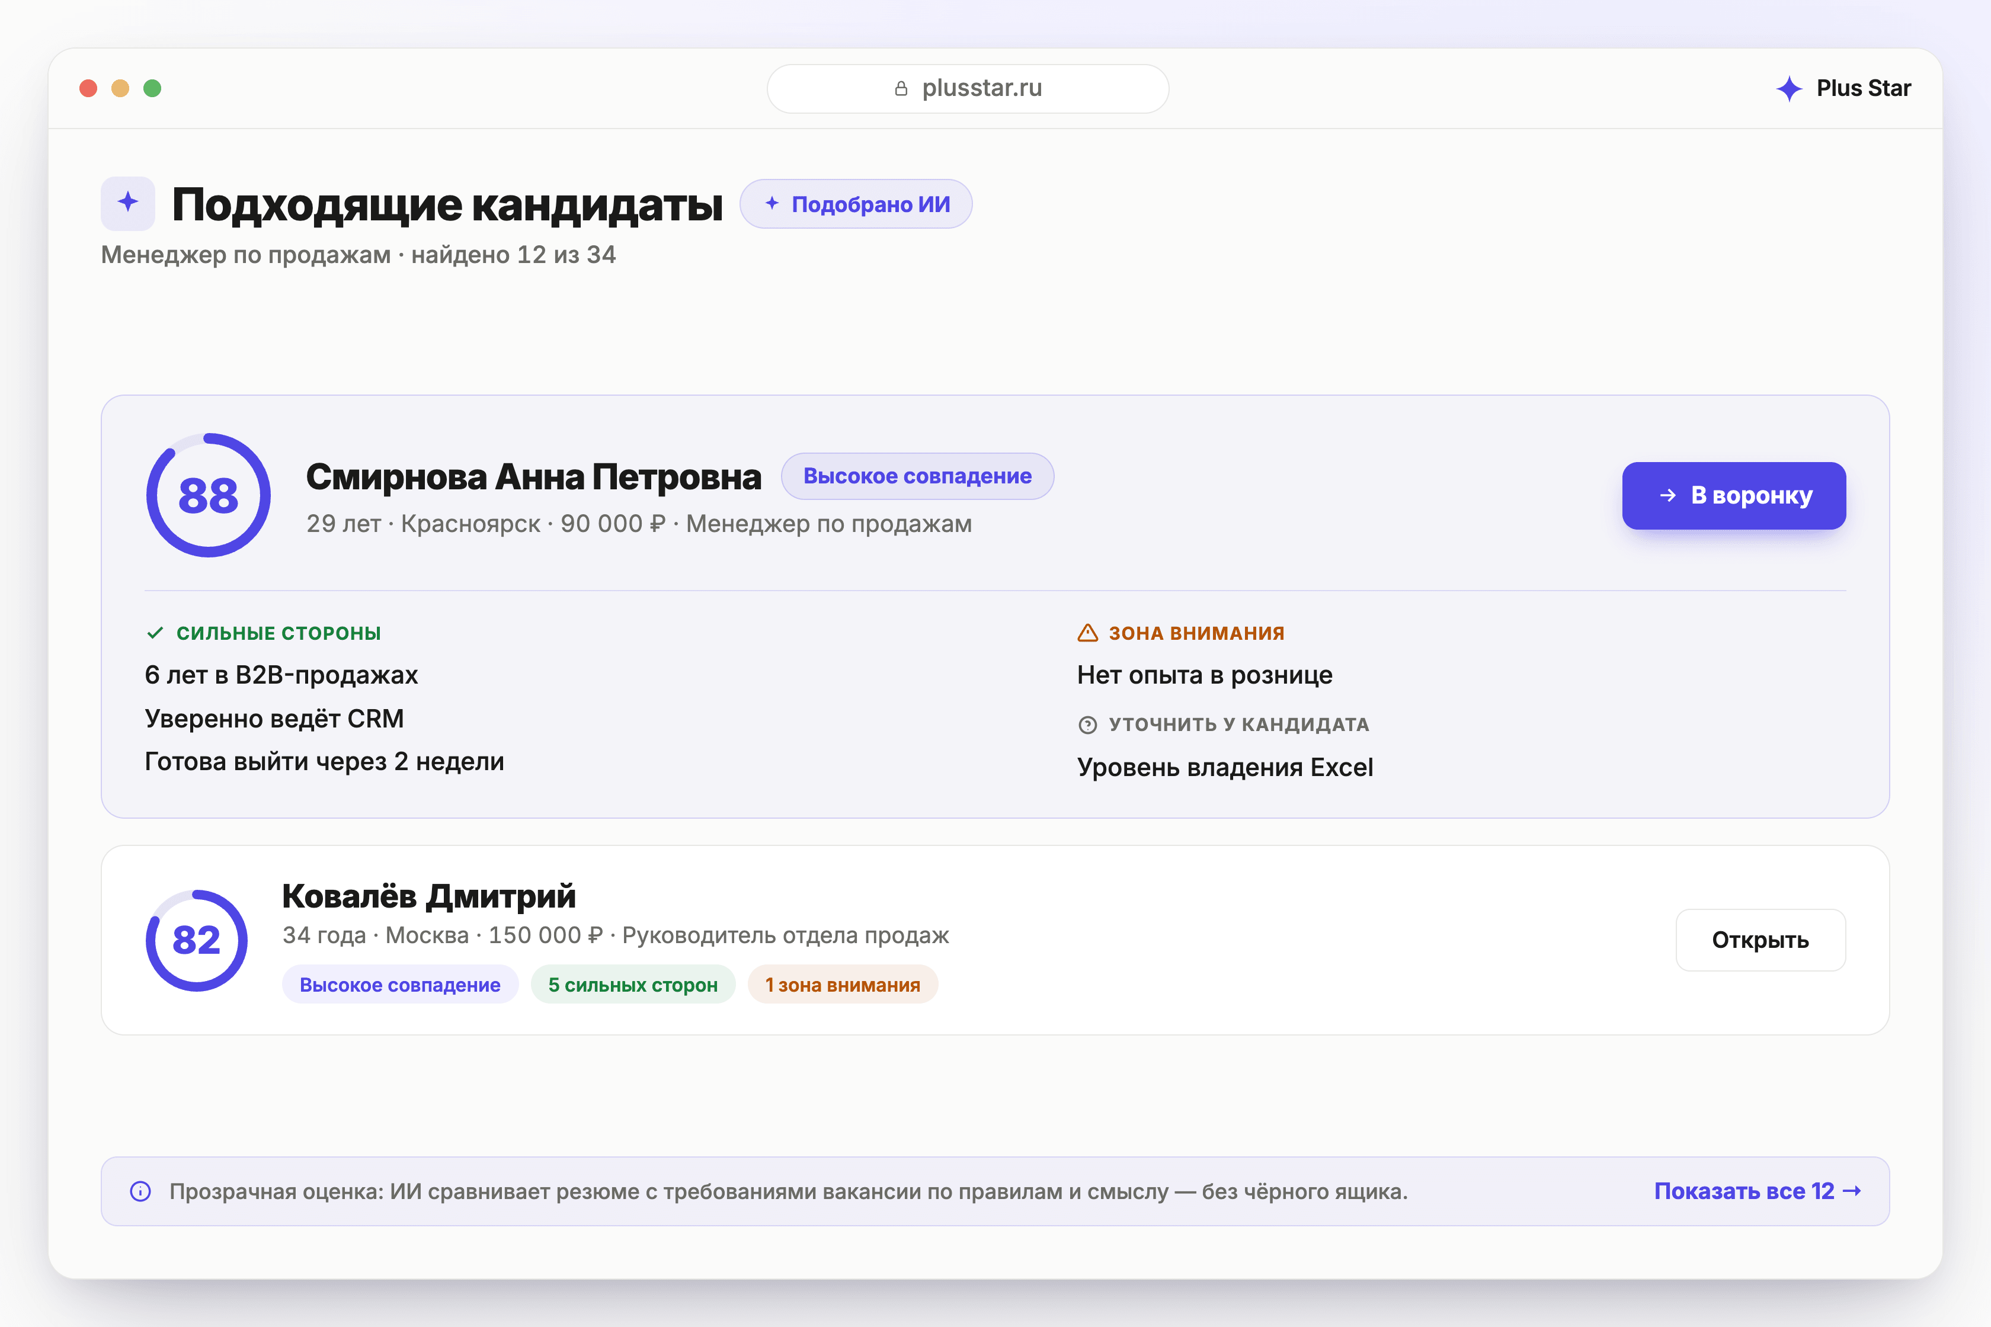Click the text 6 лет в B2B-продажах
This screenshot has width=1991, height=1327.
click(x=281, y=675)
